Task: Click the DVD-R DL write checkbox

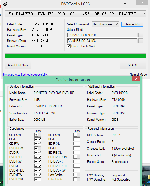Action: click(x=40, y=157)
